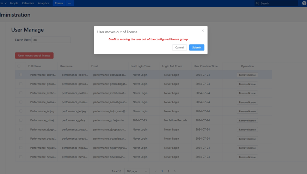Select page 1 in pagination
This screenshot has width=307, height=174.
(x=162, y=171)
